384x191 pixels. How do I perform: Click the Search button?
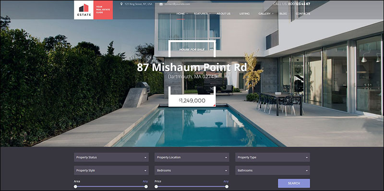[294, 183]
